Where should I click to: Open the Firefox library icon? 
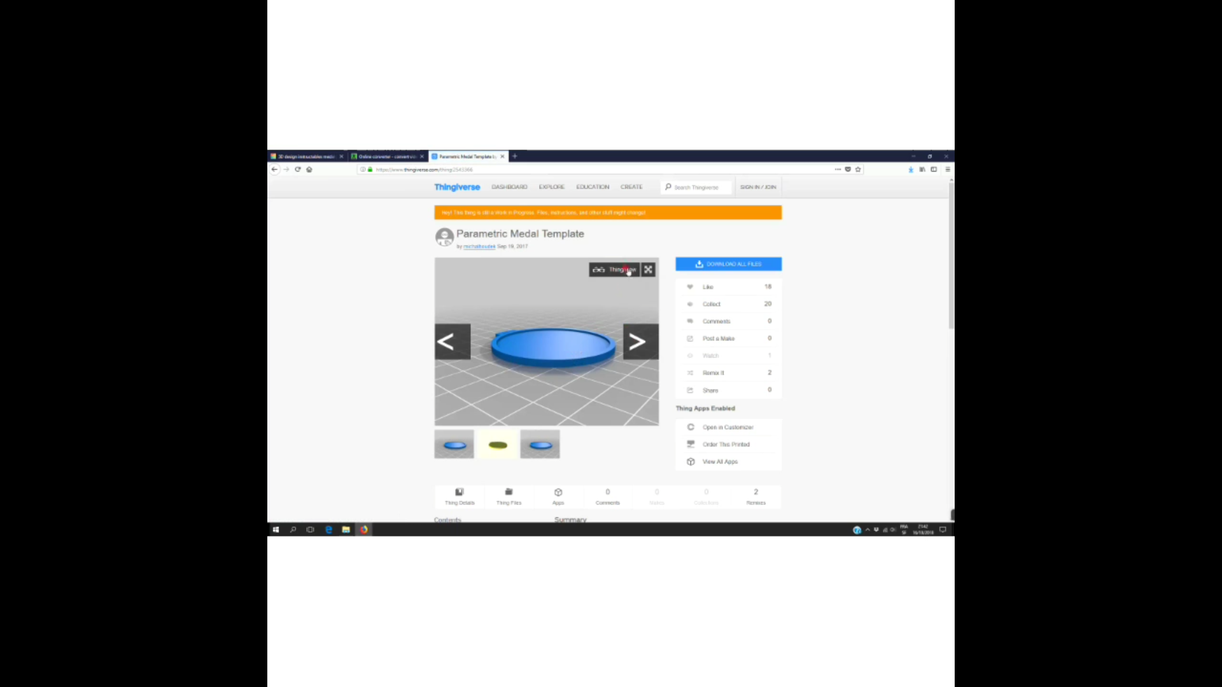click(922, 169)
